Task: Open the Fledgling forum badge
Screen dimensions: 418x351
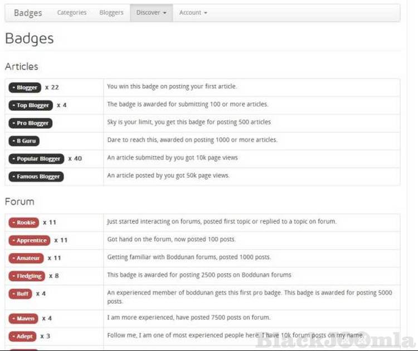Action: pyautogui.click(x=27, y=276)
